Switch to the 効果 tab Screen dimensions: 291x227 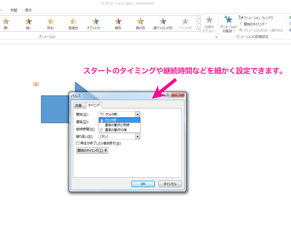tap(79, 105)
